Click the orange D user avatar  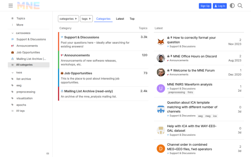click(x=161, y=149)
